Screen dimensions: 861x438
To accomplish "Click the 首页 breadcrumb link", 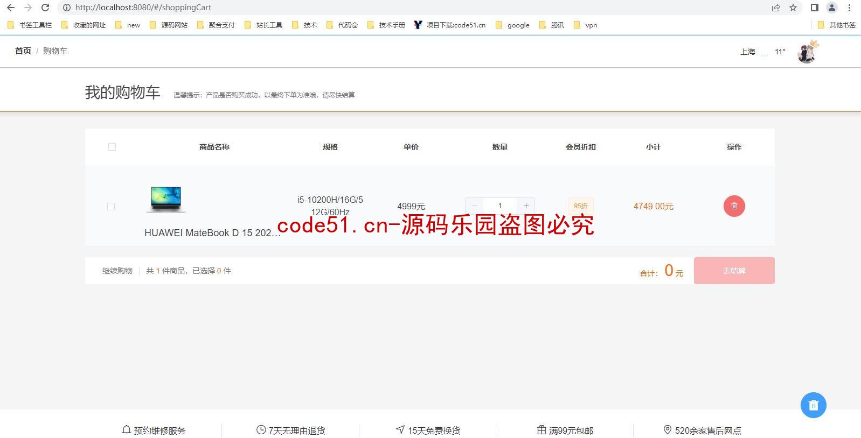I will 23,51.
